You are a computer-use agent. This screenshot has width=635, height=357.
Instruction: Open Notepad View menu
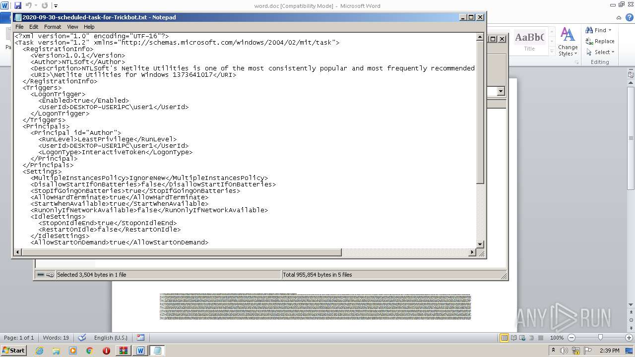(72, 27)
